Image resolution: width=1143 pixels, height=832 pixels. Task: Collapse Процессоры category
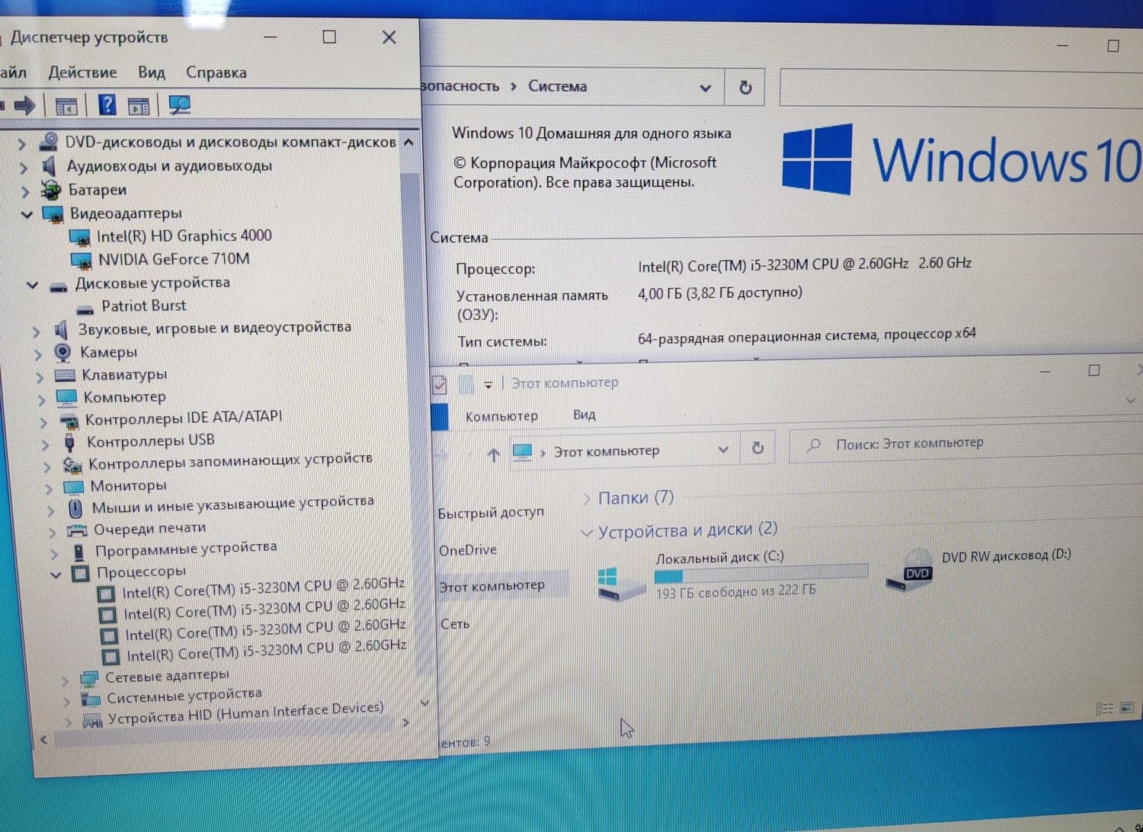point(56,574)
